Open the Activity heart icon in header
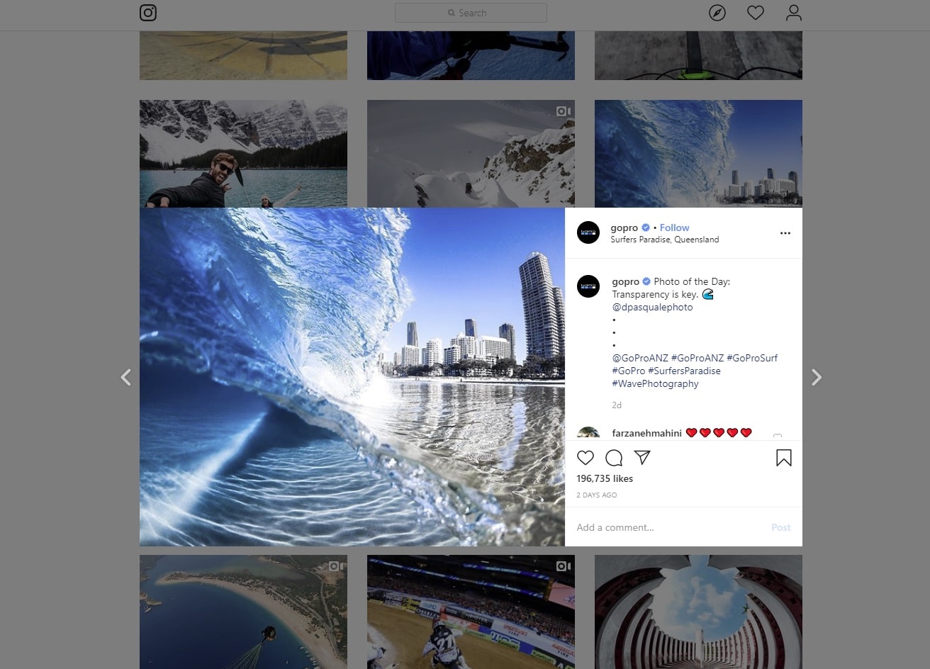The width and height of the screenshot is (930, 669). pos(756,13)
